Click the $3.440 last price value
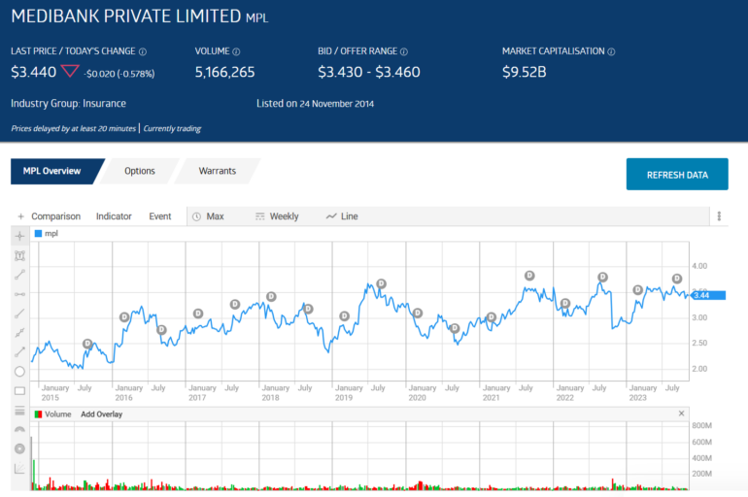 pyautogui.click(x=33, y=72)
